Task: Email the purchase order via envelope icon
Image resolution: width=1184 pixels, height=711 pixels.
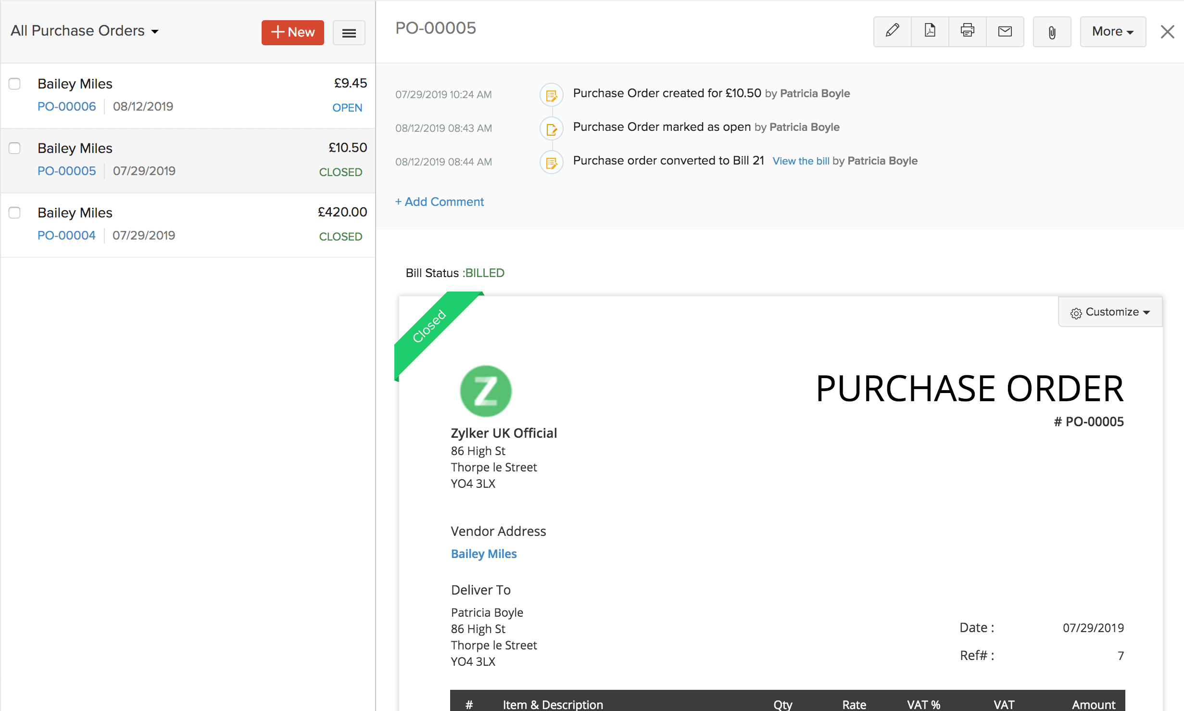Action: coord(1005,32)
